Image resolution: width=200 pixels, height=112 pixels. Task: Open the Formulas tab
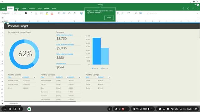pos(32,8)
